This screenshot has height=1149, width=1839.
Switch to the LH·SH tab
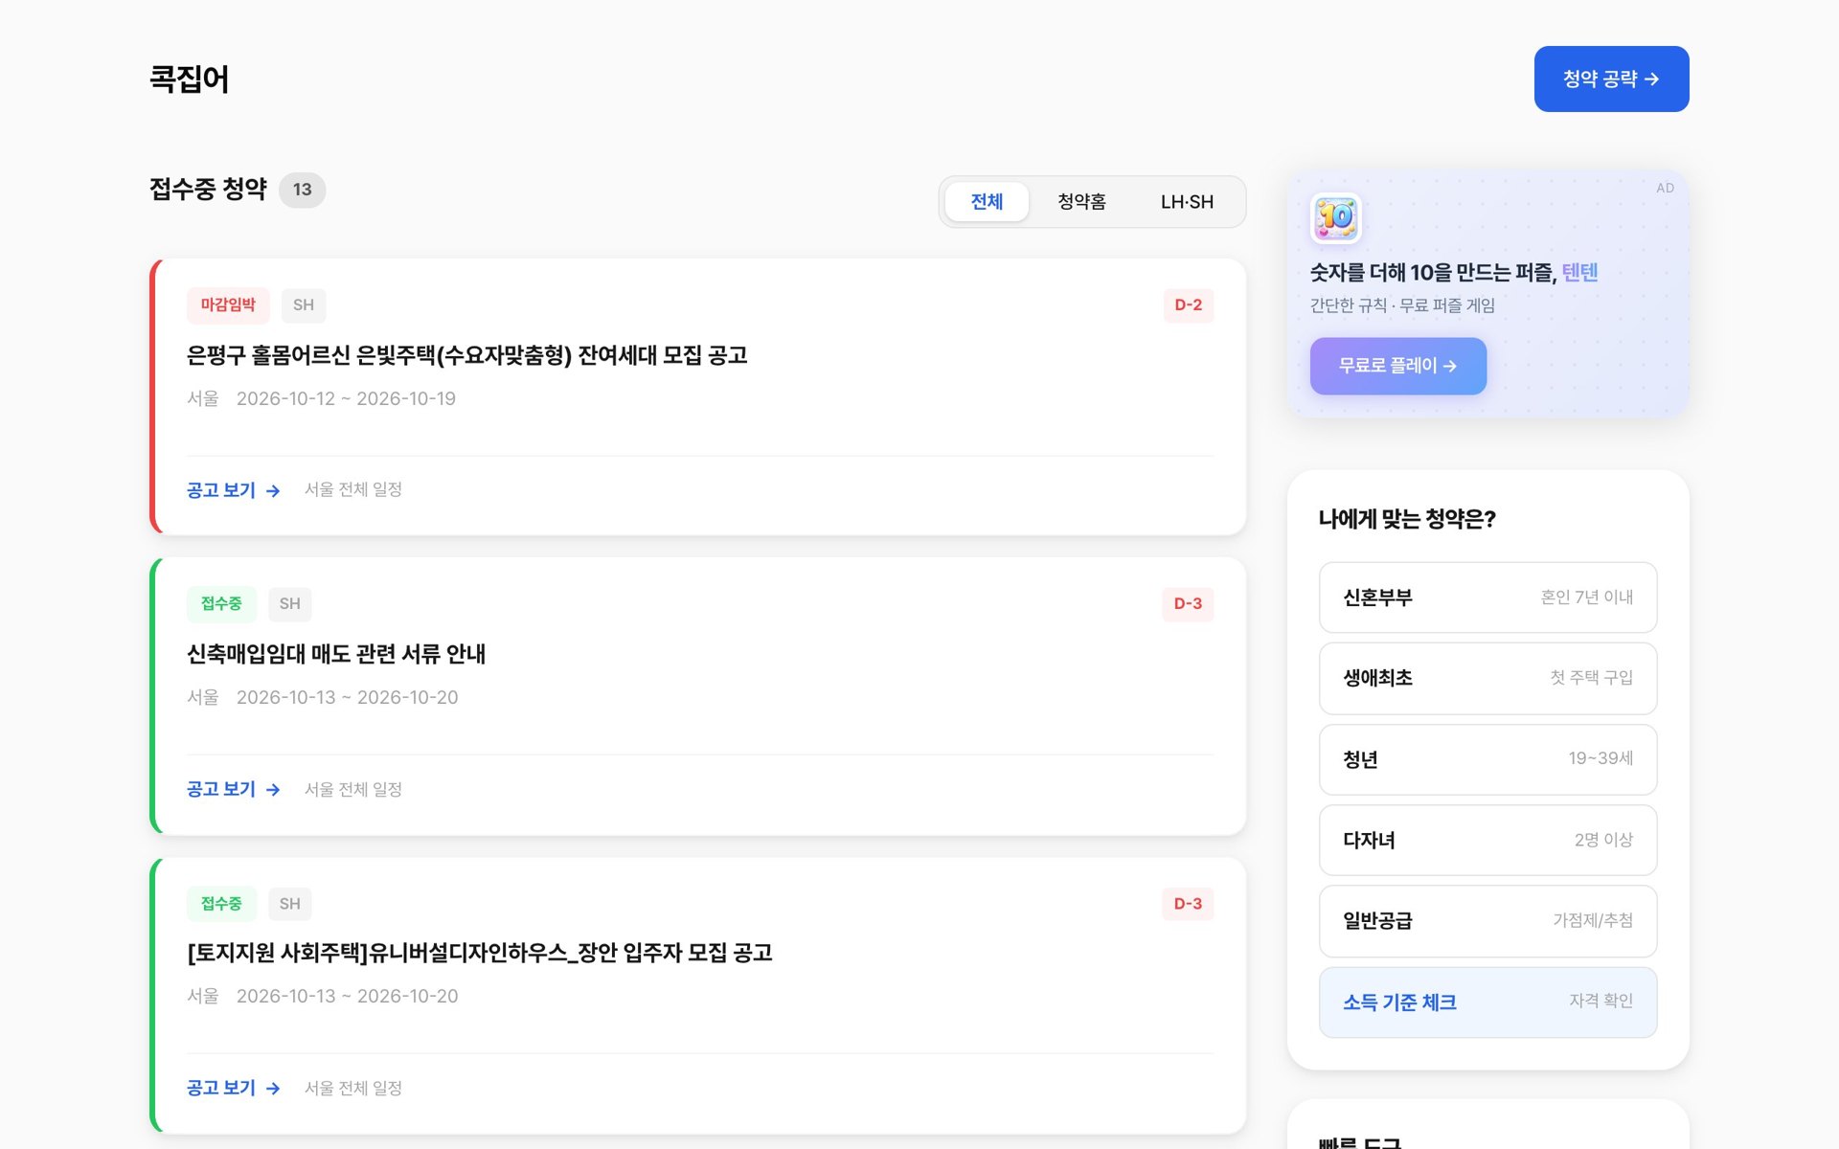pos(1187,201)
